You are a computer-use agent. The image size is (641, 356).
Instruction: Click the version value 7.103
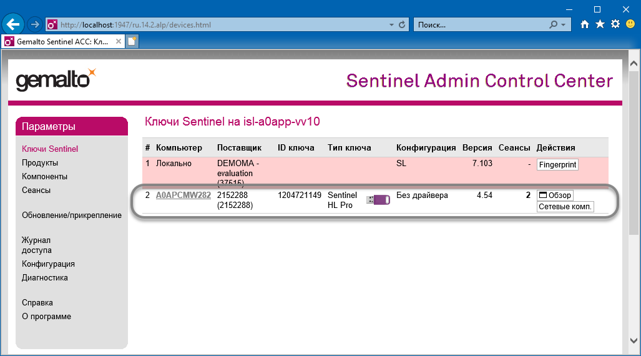coord(482,163)
